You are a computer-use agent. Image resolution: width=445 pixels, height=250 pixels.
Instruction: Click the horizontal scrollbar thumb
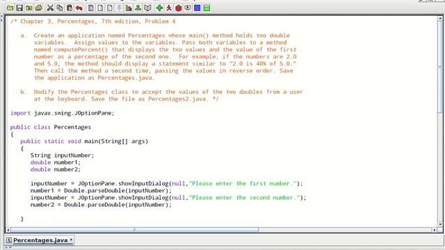[134, 230]
